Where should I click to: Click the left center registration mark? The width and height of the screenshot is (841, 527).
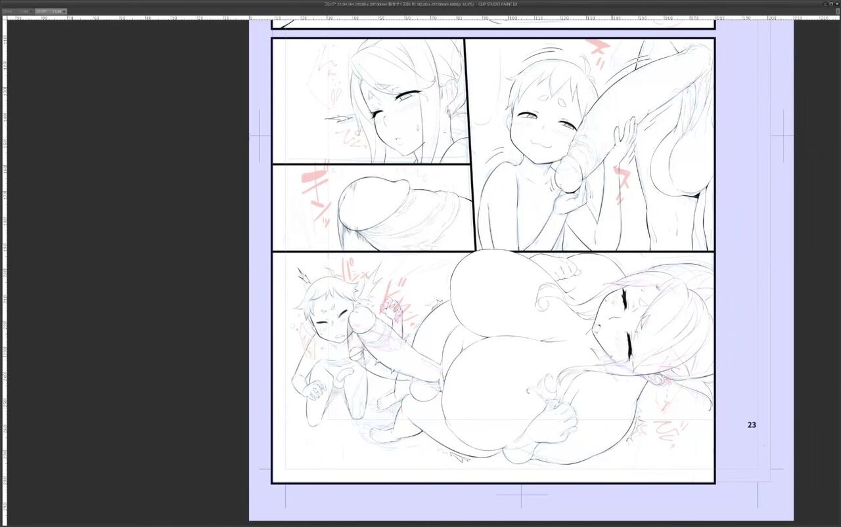coord(260,135)
